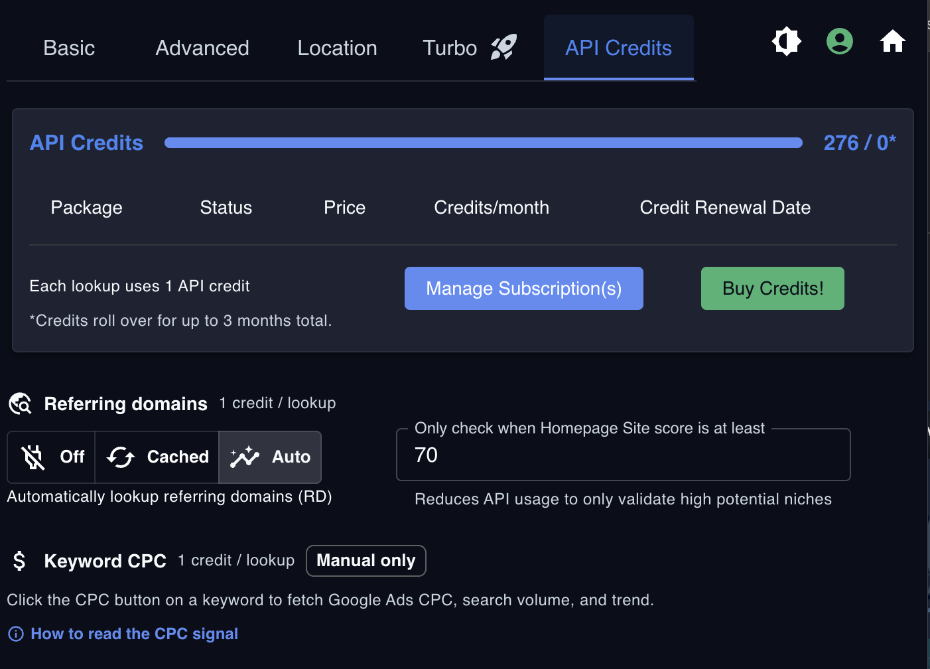Switch to the Basic tab
The image size is (930, 669).
click(x=69, y=48)
